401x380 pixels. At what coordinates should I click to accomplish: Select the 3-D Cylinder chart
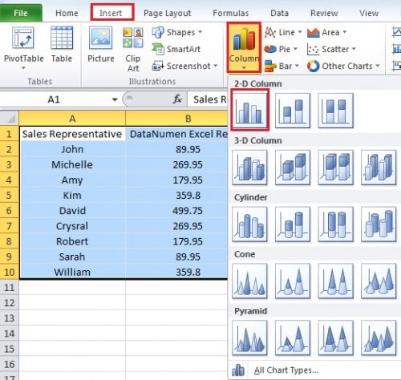pos(379,224)
